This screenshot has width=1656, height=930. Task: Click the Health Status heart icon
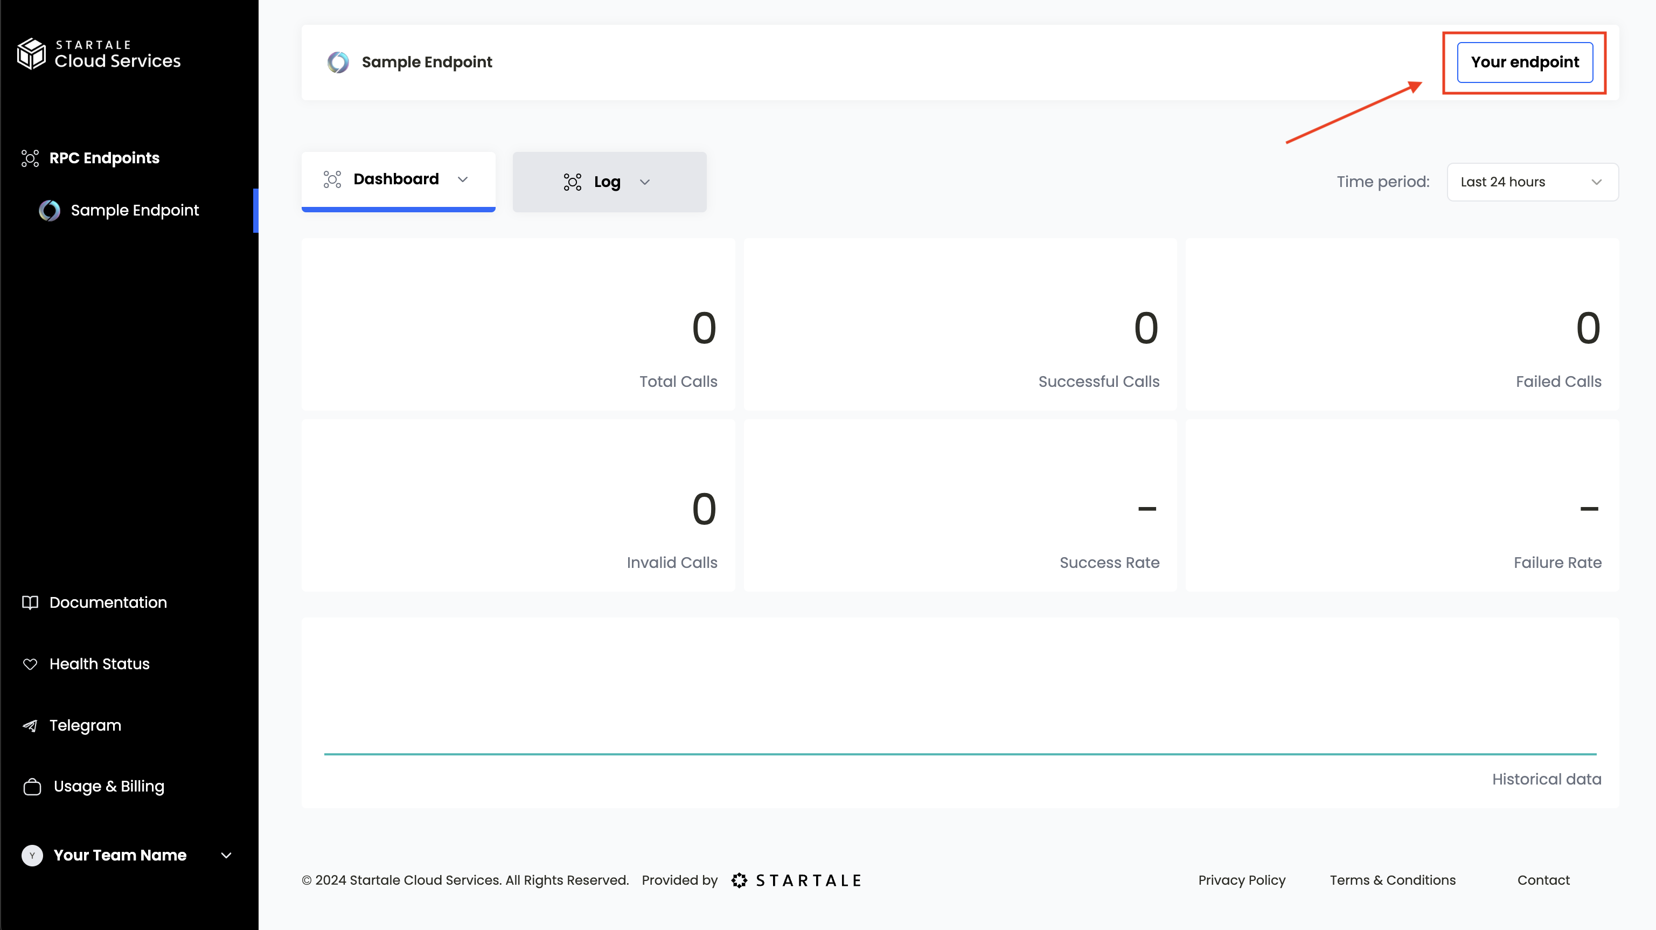(x=30, y=664)
